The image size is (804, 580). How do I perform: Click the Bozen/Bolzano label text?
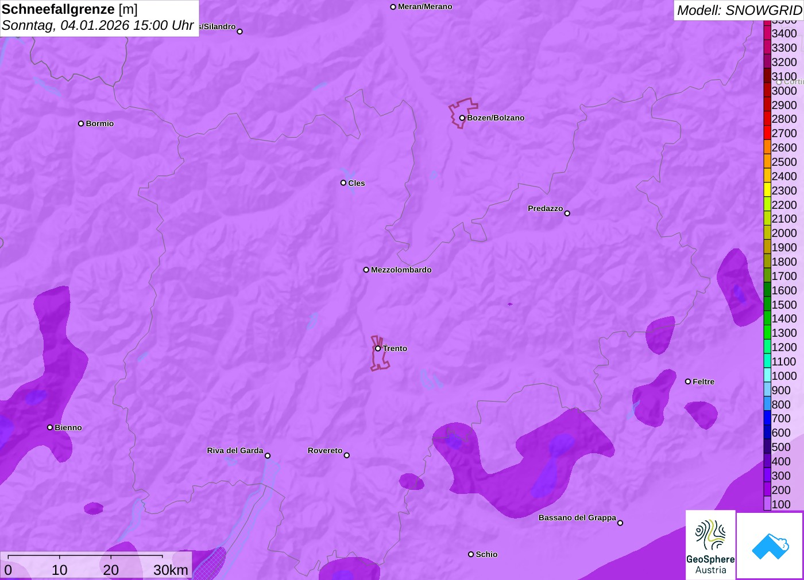(496, 118)
